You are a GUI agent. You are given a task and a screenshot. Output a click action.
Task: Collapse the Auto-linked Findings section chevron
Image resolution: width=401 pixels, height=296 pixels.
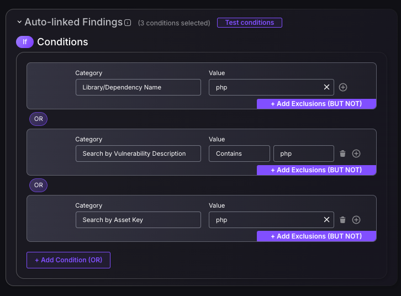[19, 22]
